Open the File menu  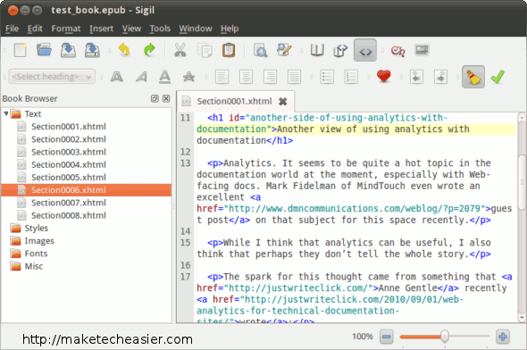click(13, 29)
